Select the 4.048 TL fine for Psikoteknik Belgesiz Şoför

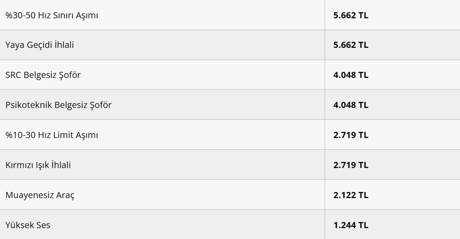pos(351,105)
